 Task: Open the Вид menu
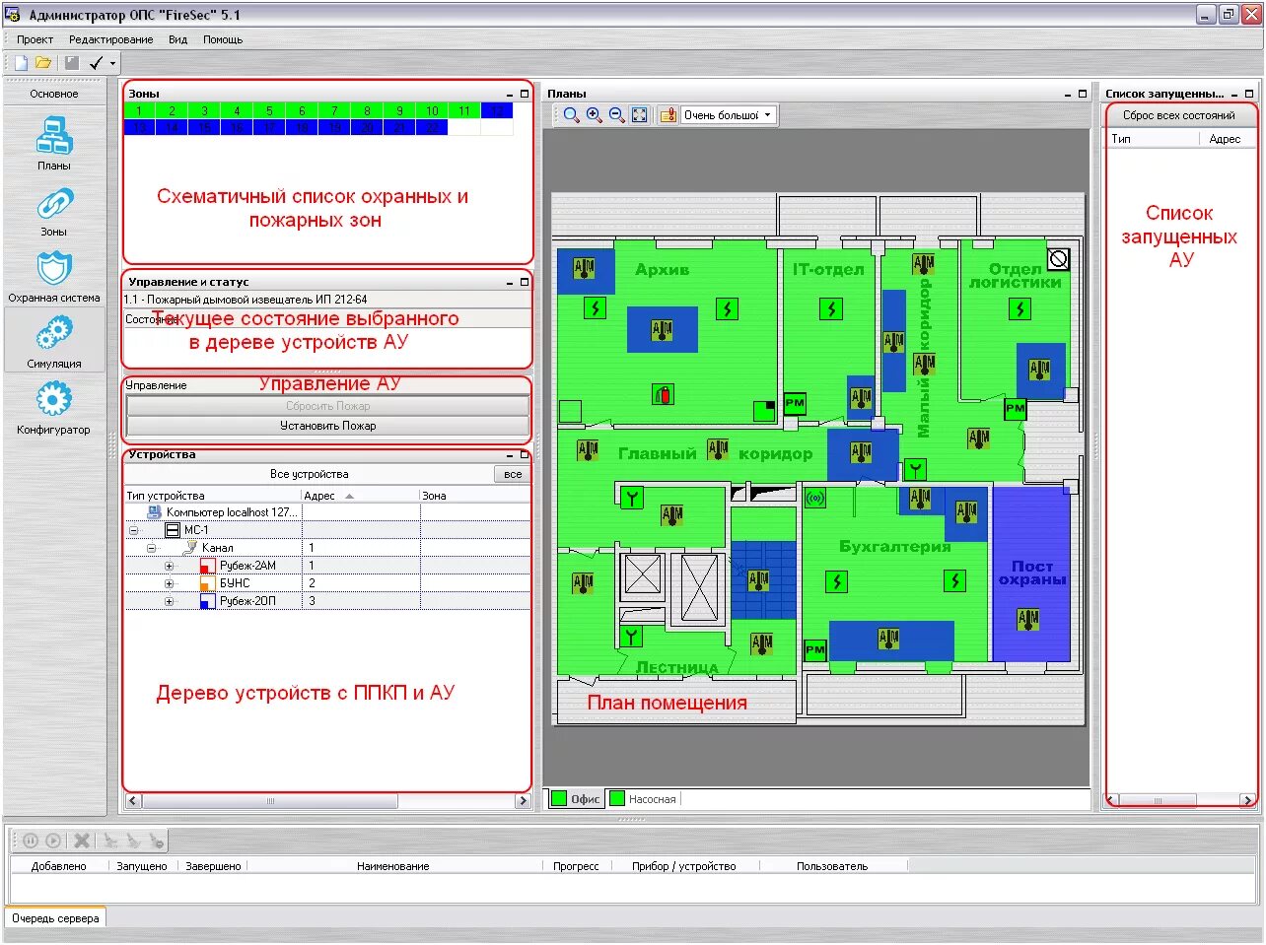click(x=177, y=39)
